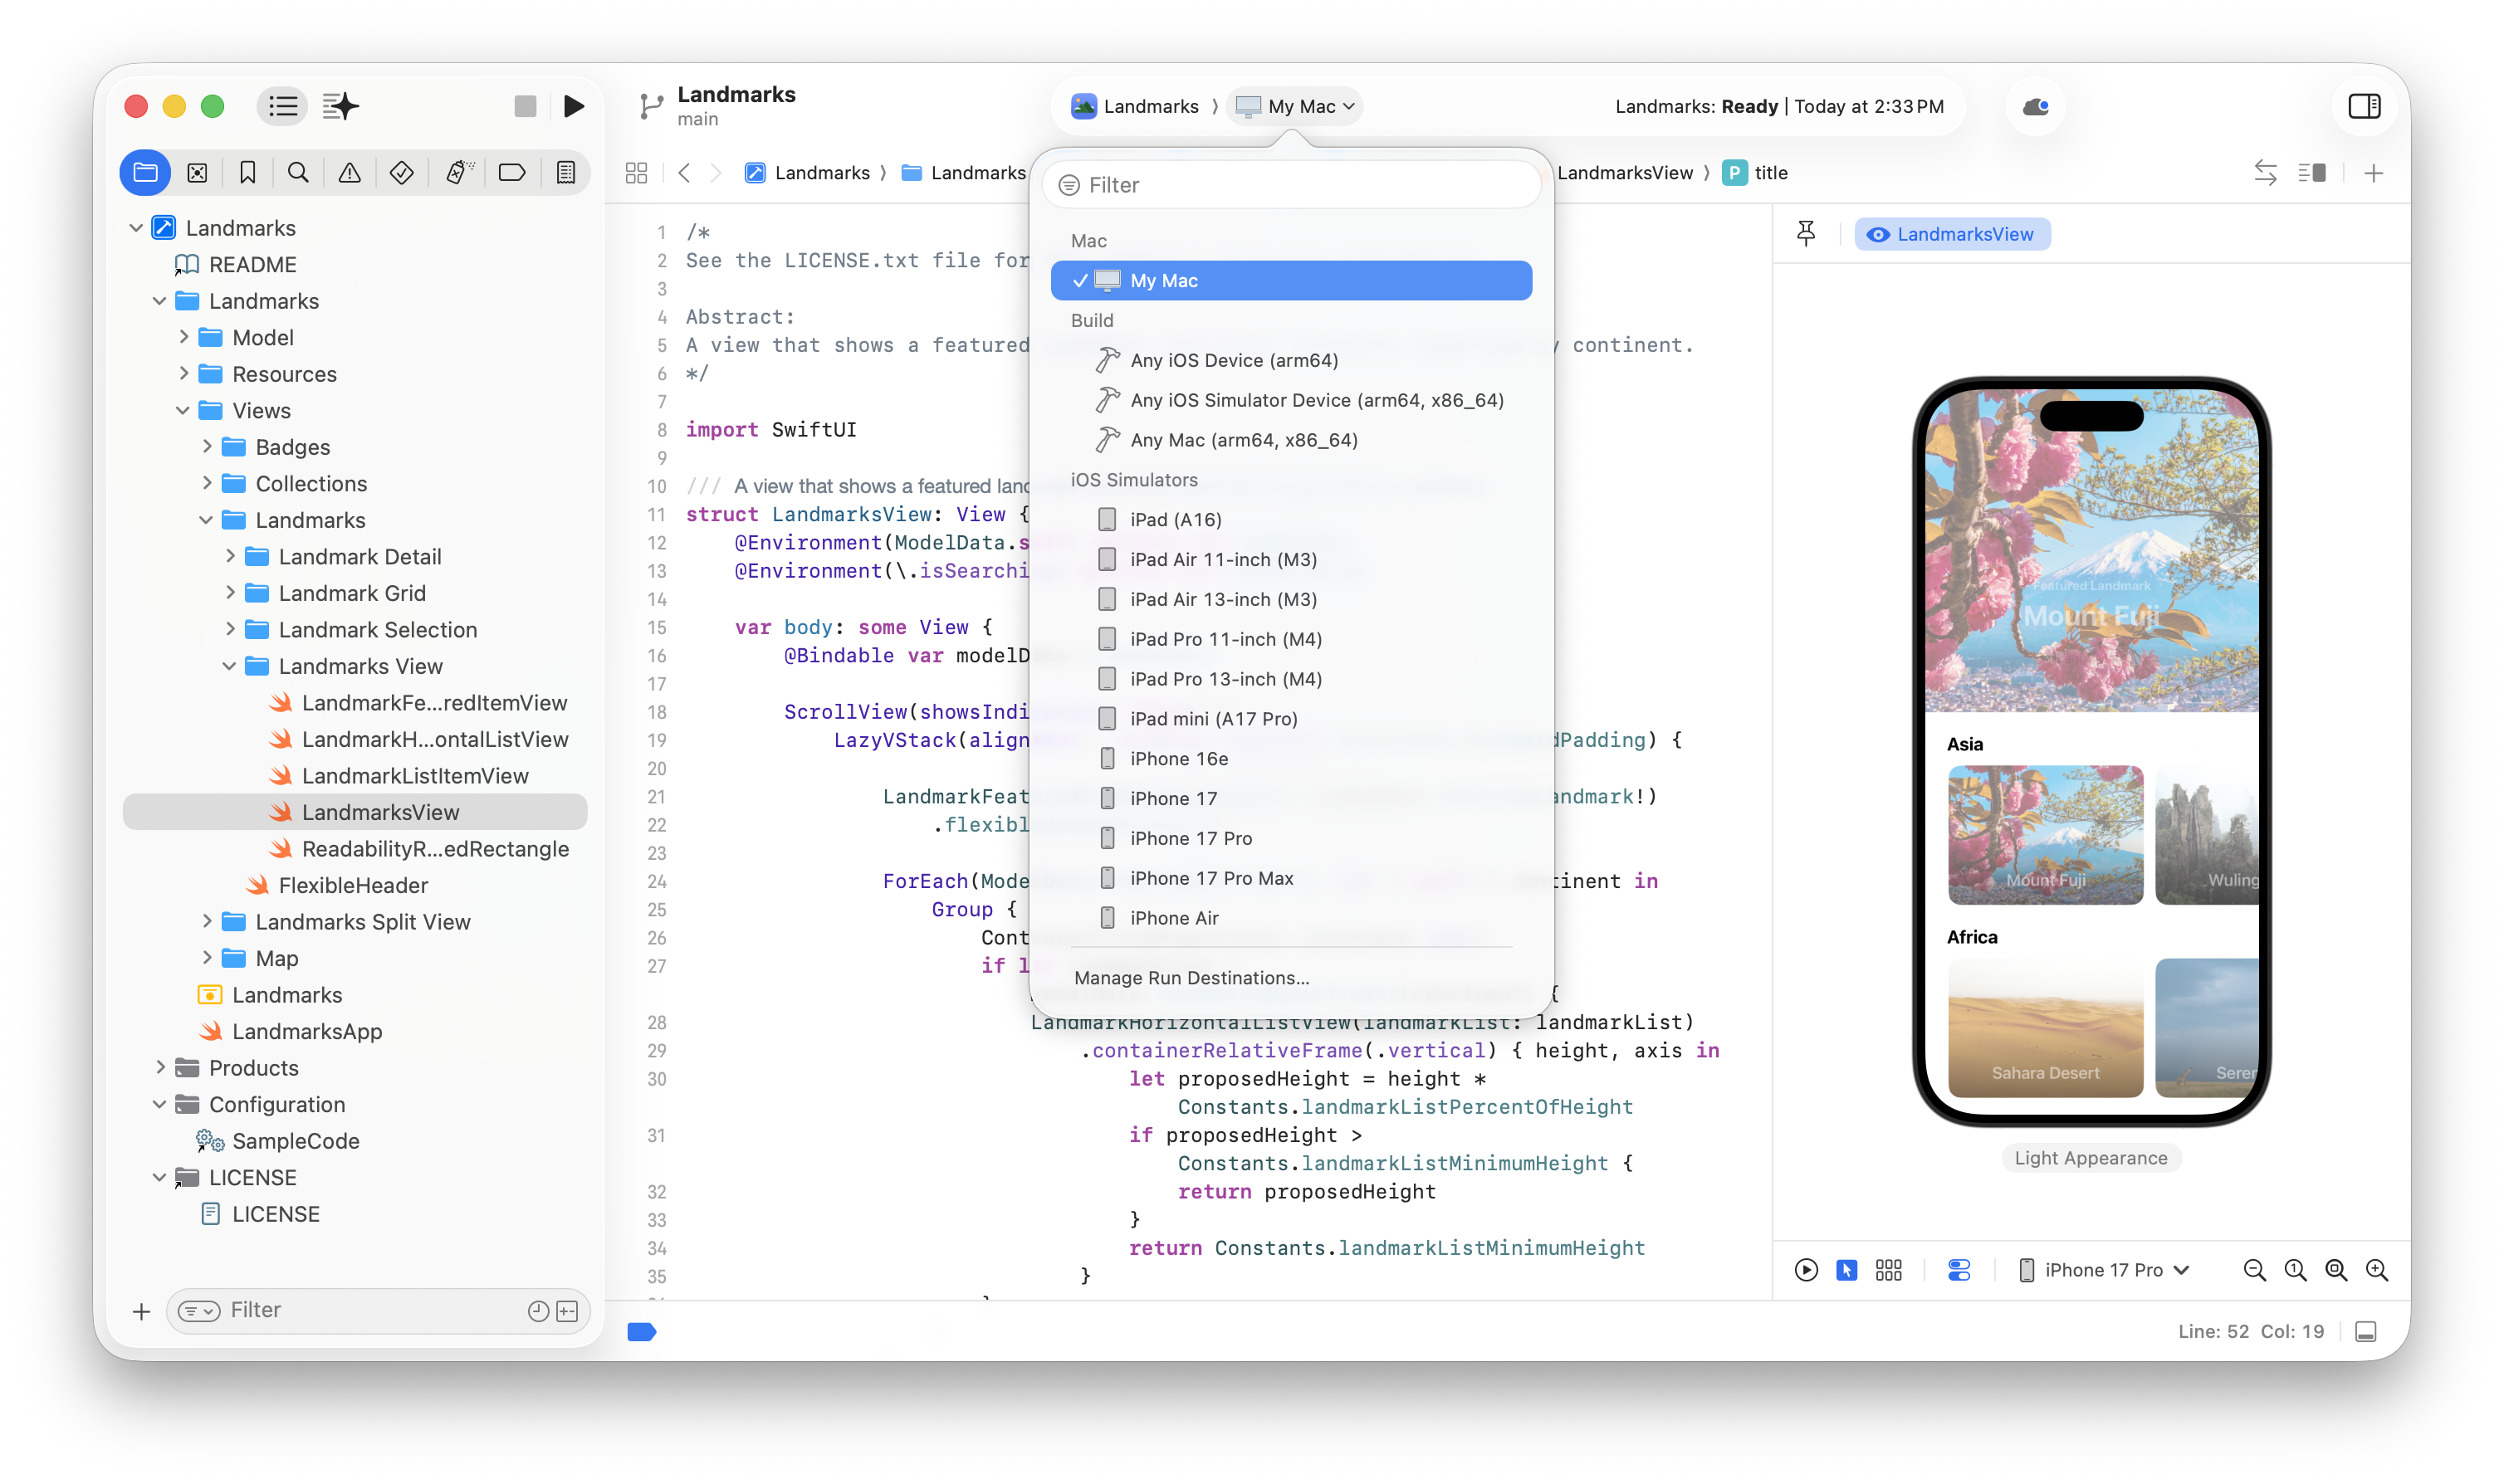The width and height of the screenshot is (2504, 1484).
Task: Click the Light Appearance label
Action: 2091,1158
